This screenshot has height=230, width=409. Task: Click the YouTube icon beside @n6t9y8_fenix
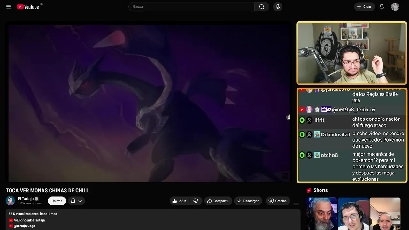coord(302,110)
